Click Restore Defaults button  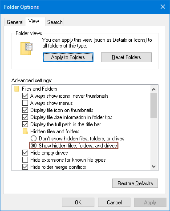135,183
